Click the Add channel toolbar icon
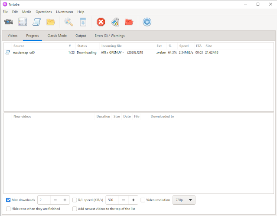 (x=23, y=22)
